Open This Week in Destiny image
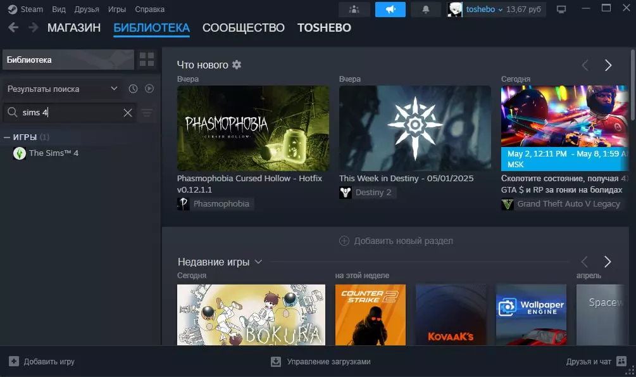Viewport: 636px width, 377px height. coord(415,127)
